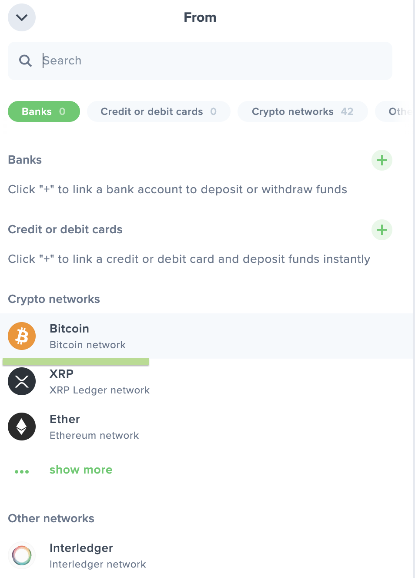
Task: Expand the list with show more
Action: click(x=81, y=470)
